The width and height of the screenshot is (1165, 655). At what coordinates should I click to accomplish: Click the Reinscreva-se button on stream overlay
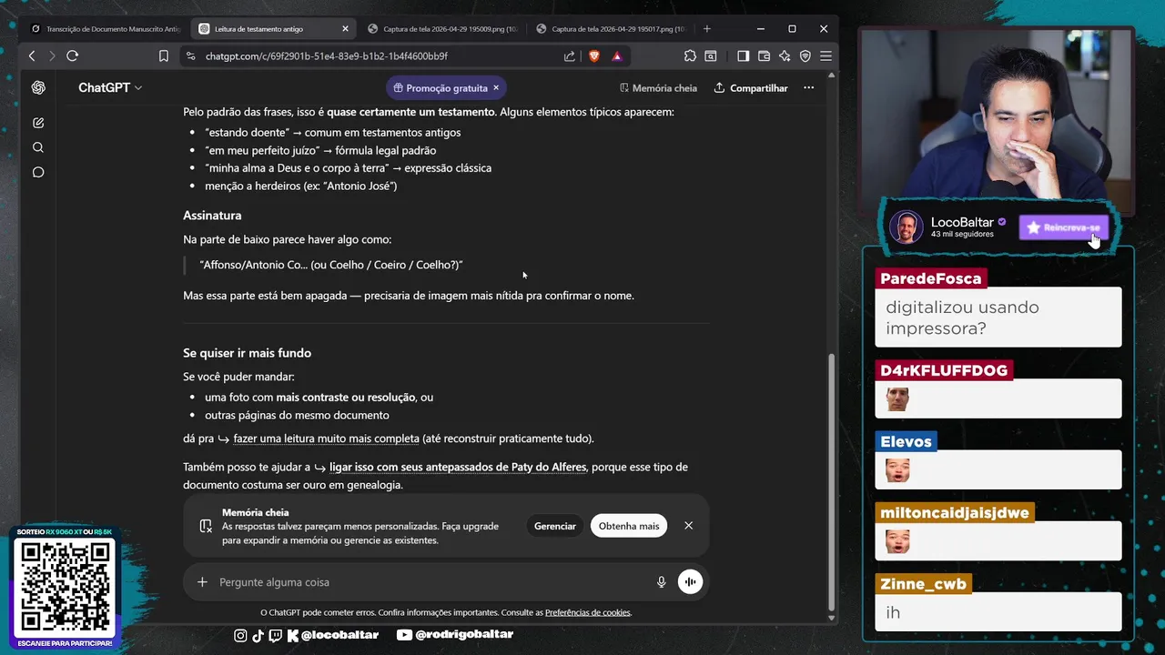tap(1064, 227)
